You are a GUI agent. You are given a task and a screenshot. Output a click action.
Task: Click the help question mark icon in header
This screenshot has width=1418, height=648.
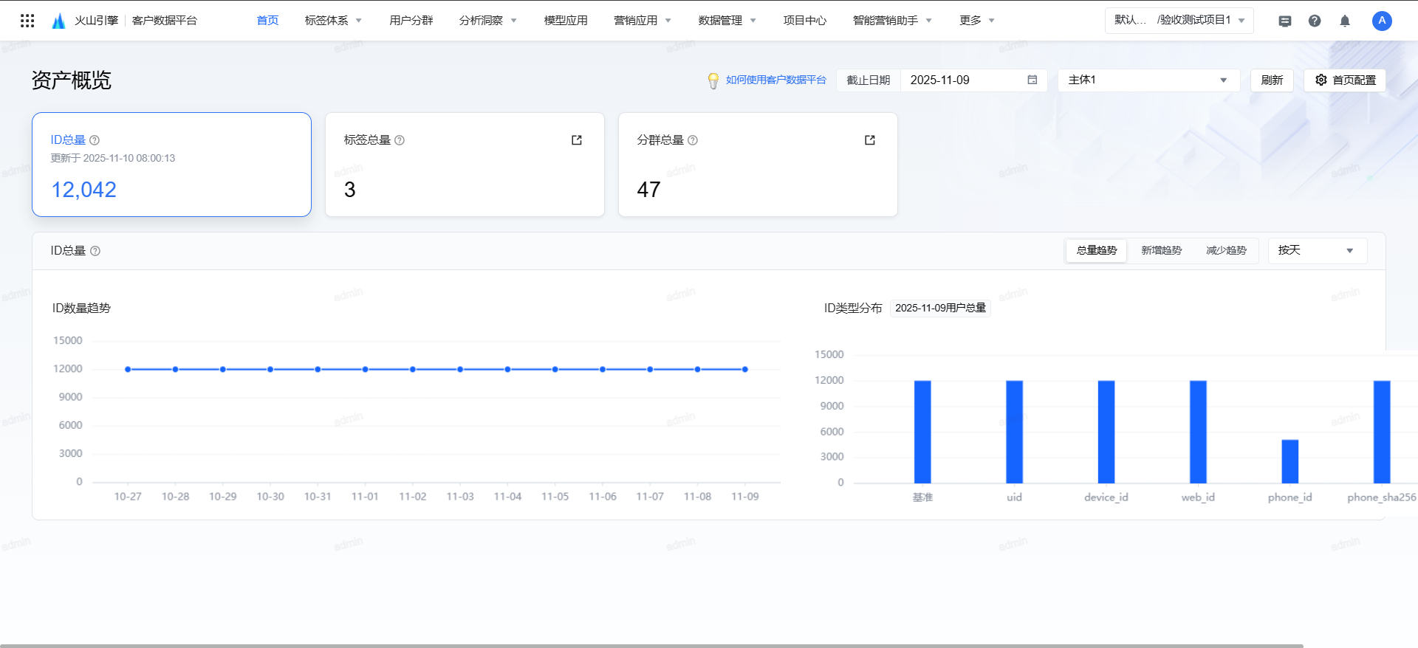(1315, 21)
